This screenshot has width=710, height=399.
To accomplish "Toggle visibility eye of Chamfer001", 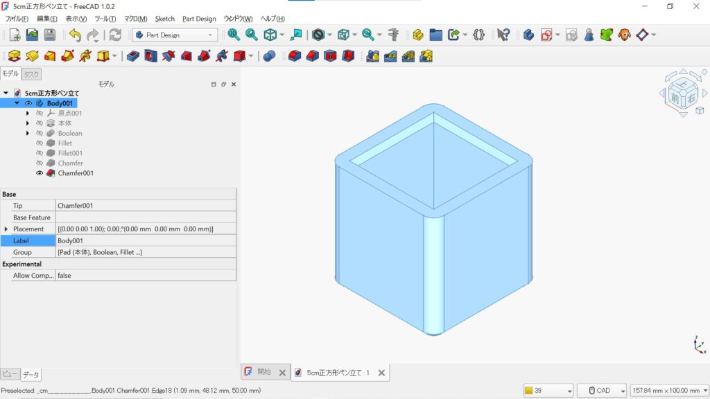I will pyautogui.click(x=40, y=173).
